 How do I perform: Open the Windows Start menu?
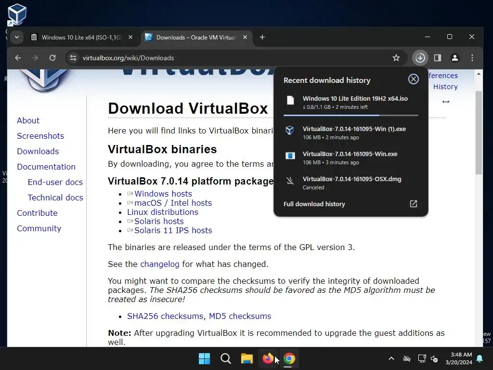[204, 358]
